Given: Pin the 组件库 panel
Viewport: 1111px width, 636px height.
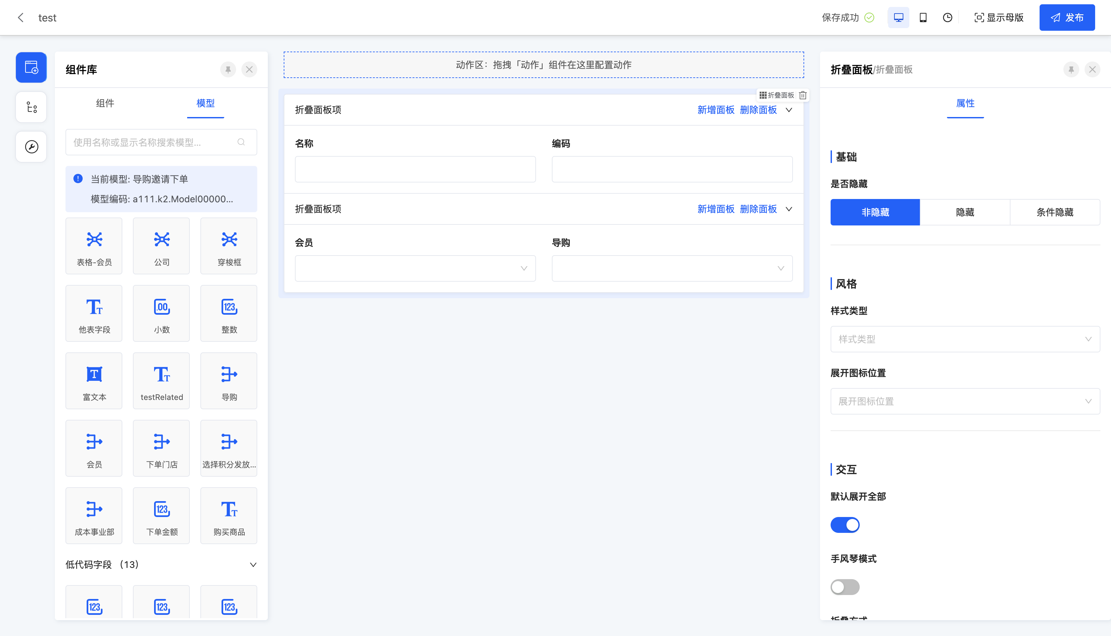Looking at the screenshot, I should pos(227,69).
